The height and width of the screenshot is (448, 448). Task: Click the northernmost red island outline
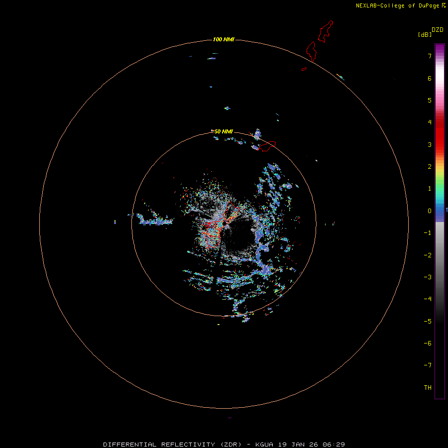[326, 31]
